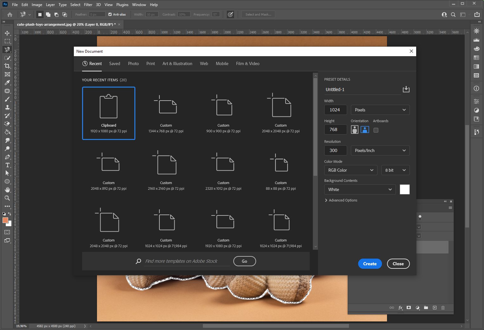Save document preset icon next to Untitled-1
484x330 pixels.
(406, 89)
